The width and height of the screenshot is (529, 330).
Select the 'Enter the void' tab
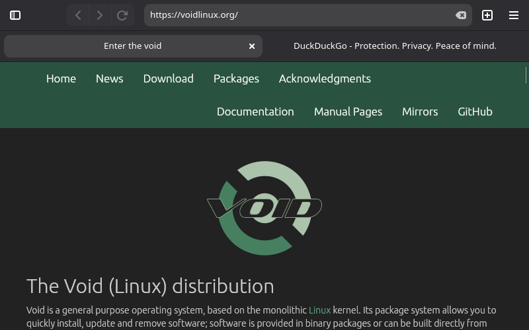(132, 46)
